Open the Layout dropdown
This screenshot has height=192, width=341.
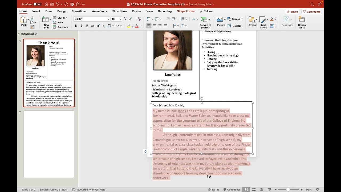pyautogui.click(x=60, y=18)
